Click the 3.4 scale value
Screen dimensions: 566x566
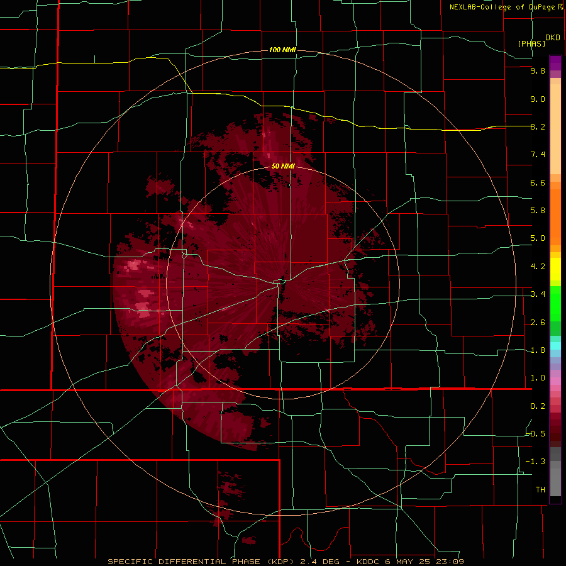[x=538, y=294]
